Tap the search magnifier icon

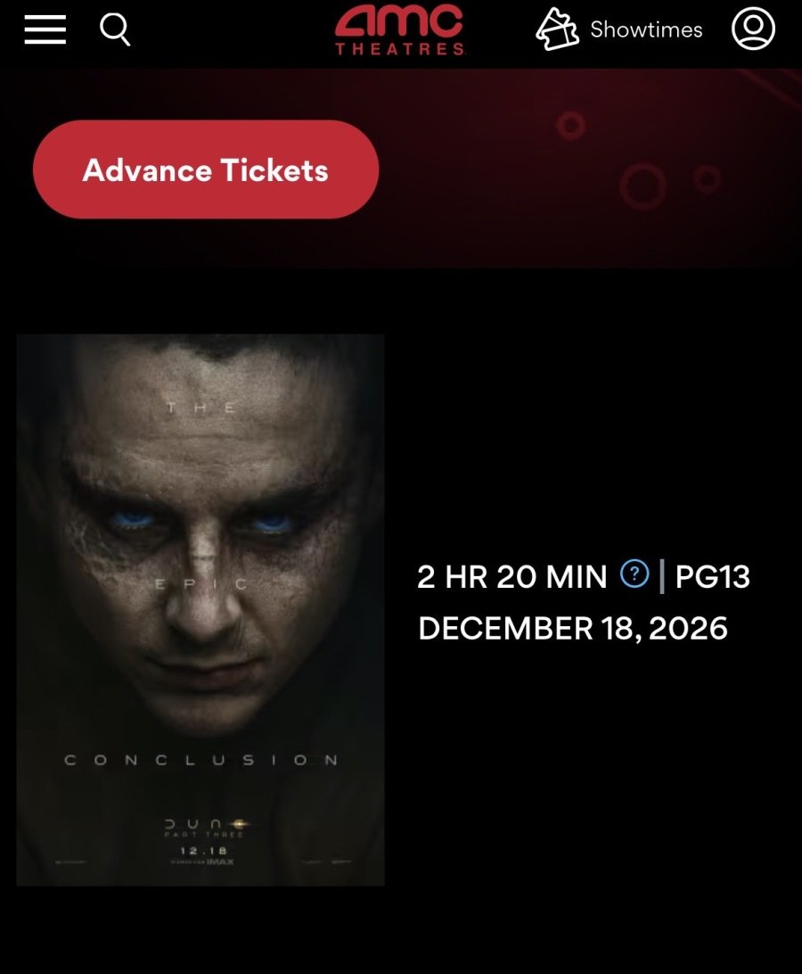pyautogui.click(x=116, y=29)
